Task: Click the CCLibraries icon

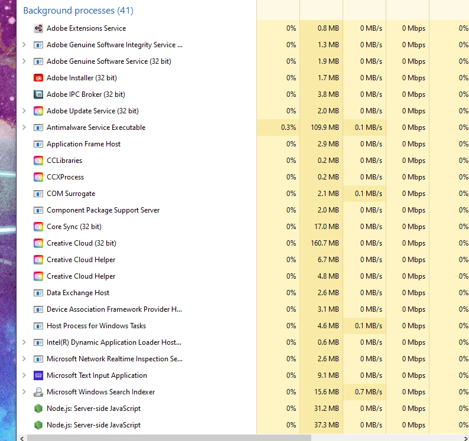Action: (38, 161)
